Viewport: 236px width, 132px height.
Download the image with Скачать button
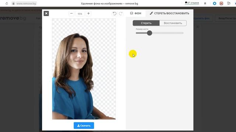coord(84,125)
